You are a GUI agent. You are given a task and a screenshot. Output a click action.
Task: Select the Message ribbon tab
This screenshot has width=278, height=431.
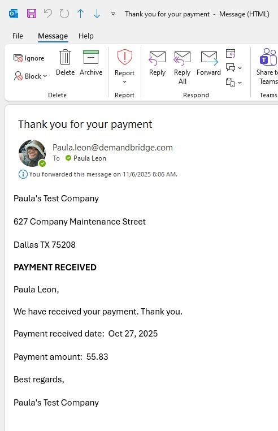[53, 36]
